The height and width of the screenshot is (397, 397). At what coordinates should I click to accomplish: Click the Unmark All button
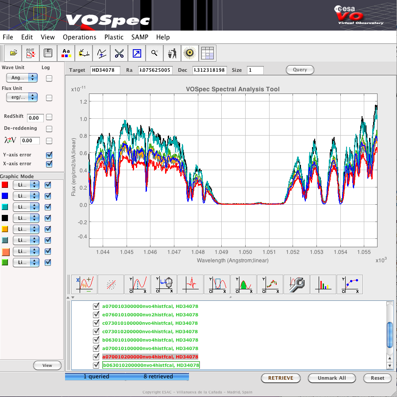point(331,378)
